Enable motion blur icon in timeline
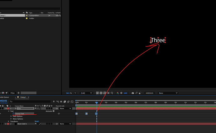216x133 pixels. [x=68, y=102]
